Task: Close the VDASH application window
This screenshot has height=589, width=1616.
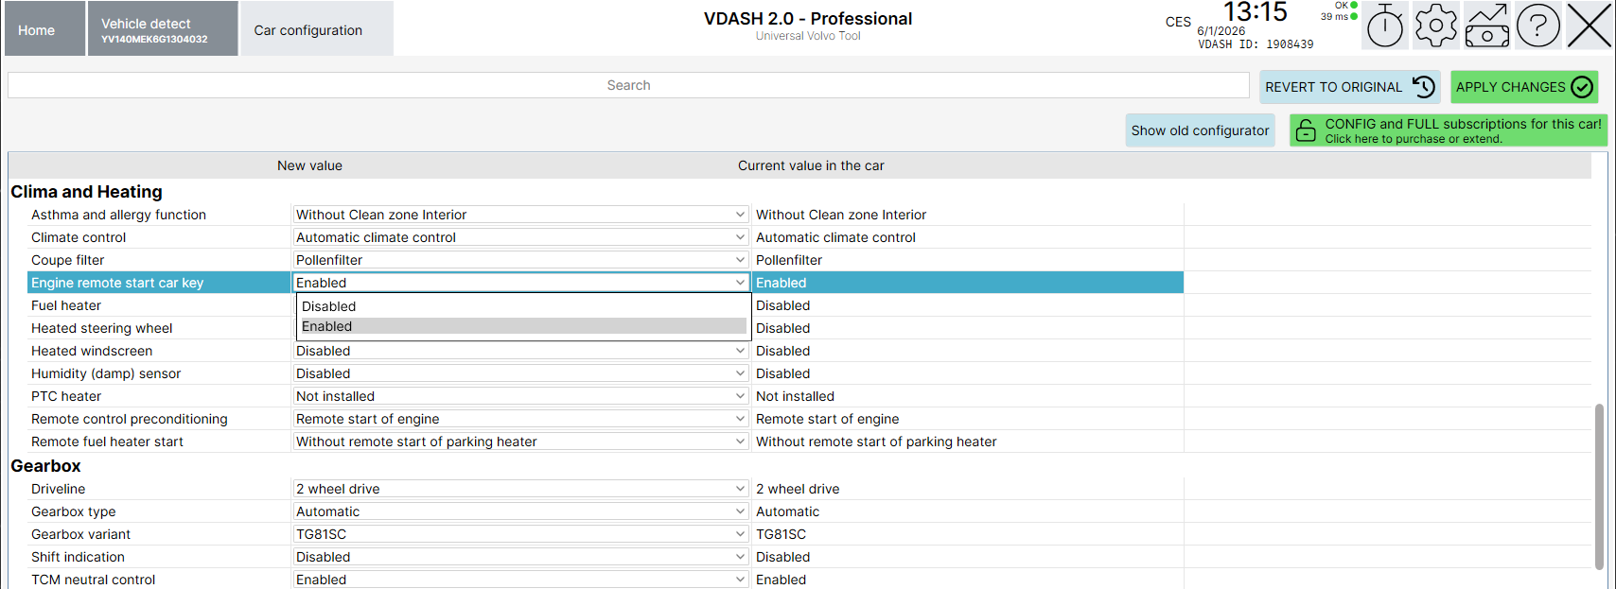Action: click(1590, 26)
